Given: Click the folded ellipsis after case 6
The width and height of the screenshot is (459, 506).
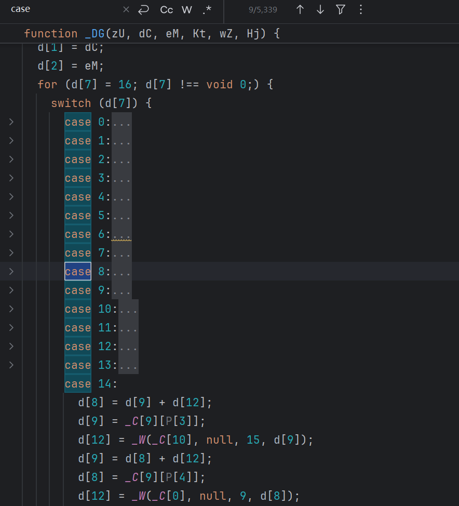Looking at the screenshot, I should pos(122,234).
